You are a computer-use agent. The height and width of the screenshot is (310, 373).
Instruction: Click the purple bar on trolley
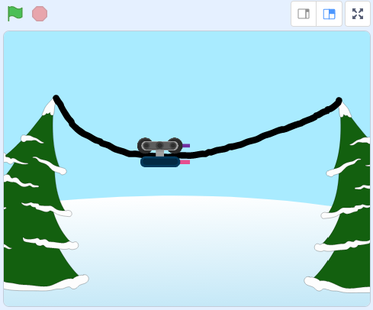click(186, 146)
